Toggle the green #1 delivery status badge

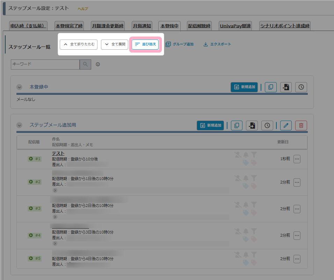(35, 159)
